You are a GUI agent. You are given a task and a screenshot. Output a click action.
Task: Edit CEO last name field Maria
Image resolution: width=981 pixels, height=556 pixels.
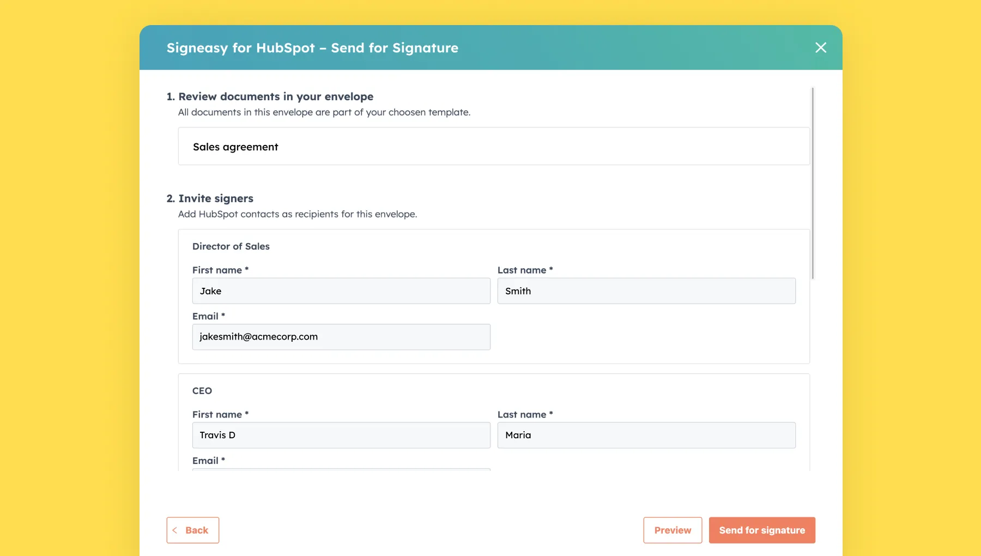coord(646,435)
